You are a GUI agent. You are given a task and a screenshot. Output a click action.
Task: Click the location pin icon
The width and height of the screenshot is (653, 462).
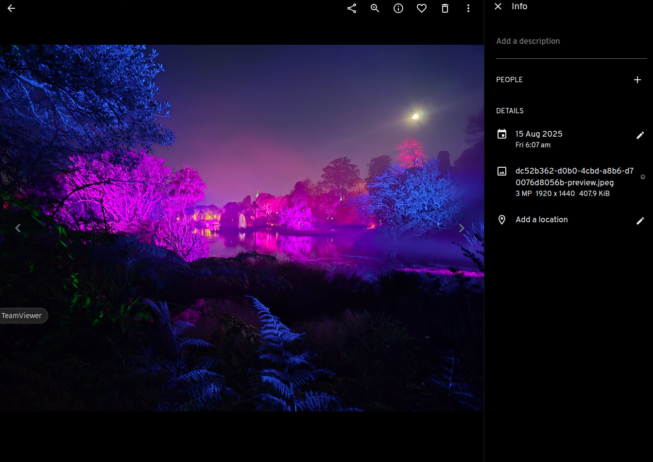(x=502, y=220)
